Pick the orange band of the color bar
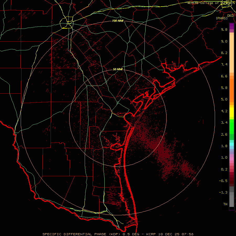This screenshot has height=236, width=236. click(232, 90)
